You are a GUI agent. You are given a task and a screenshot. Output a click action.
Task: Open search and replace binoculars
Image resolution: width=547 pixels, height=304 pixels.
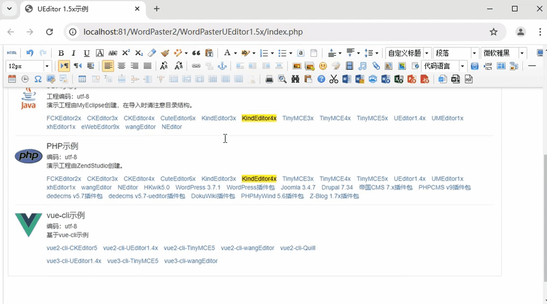click(295, 79)
